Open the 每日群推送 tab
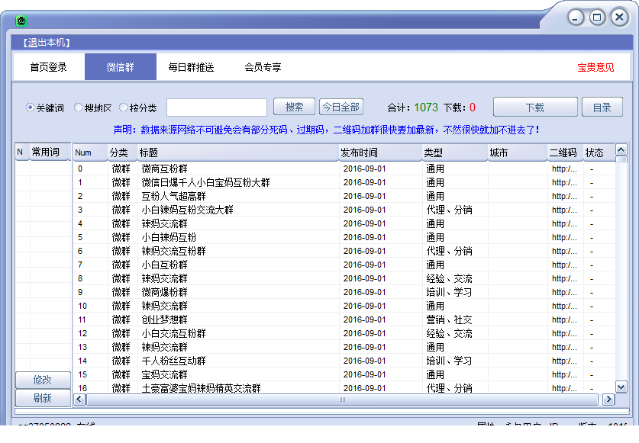Screen dimensions: 639x443 pos(191,67)
